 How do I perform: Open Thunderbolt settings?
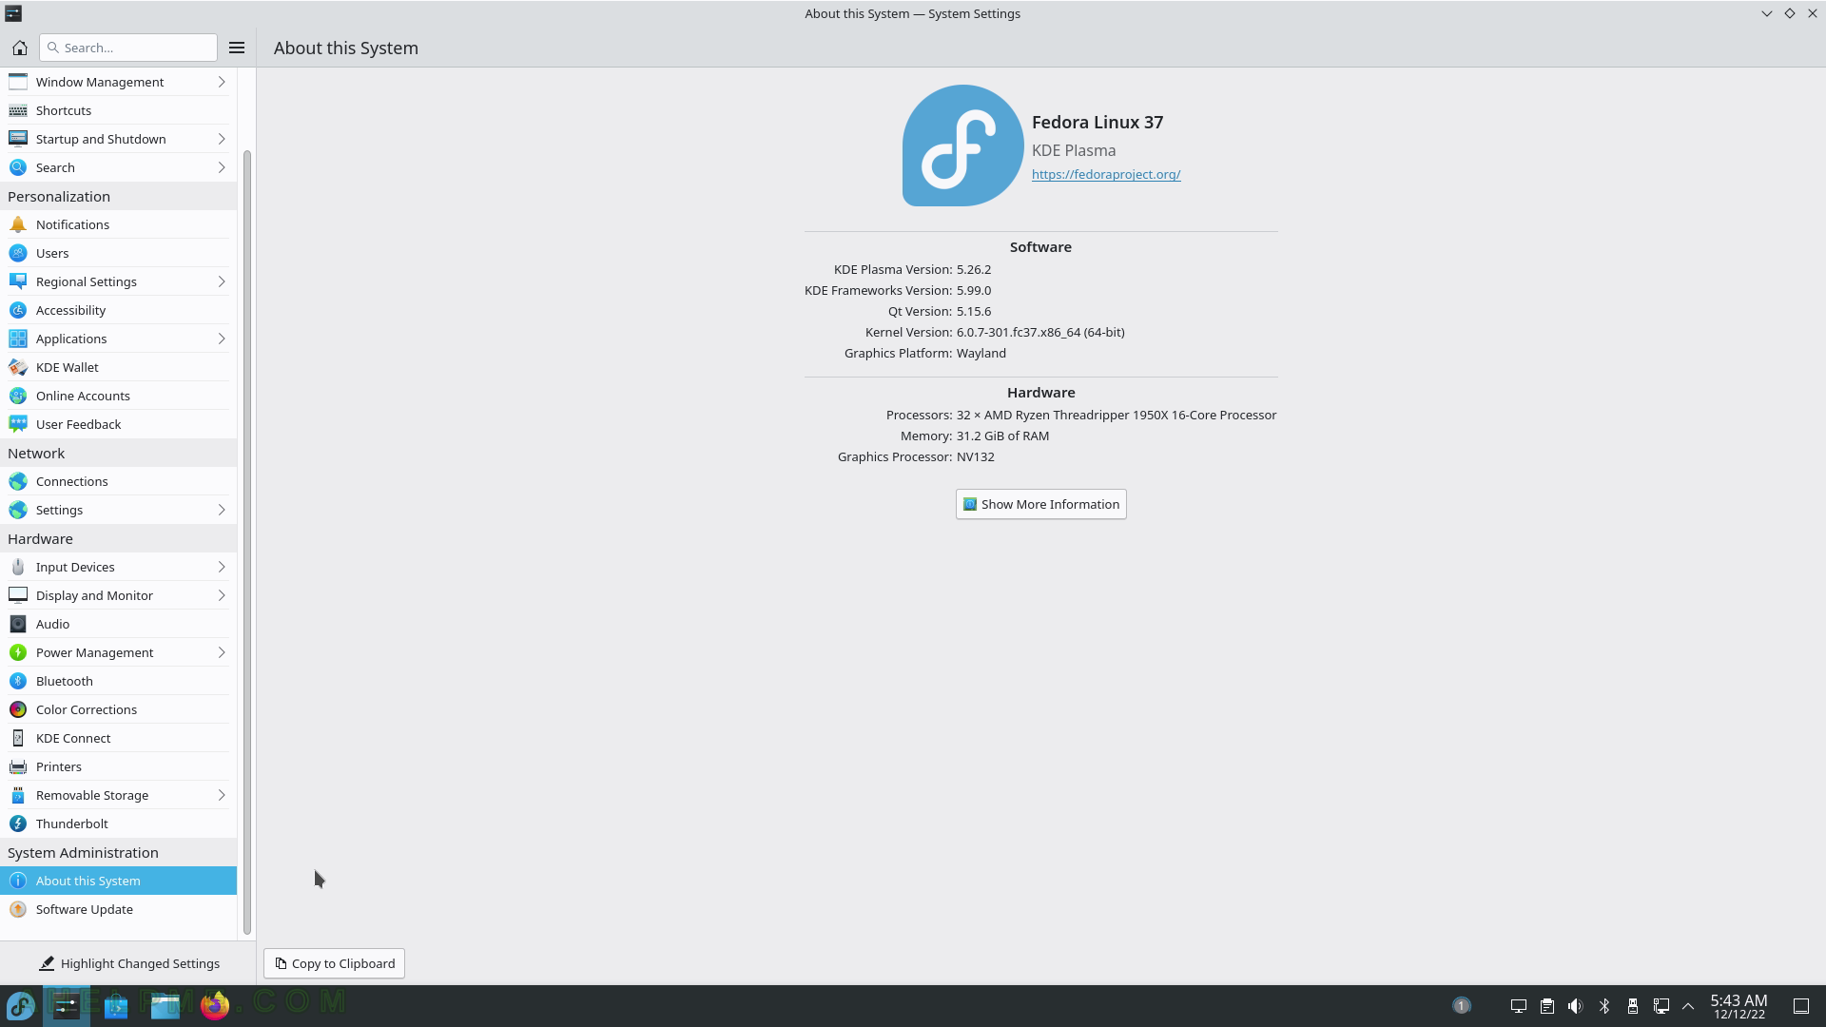(118, 824)
